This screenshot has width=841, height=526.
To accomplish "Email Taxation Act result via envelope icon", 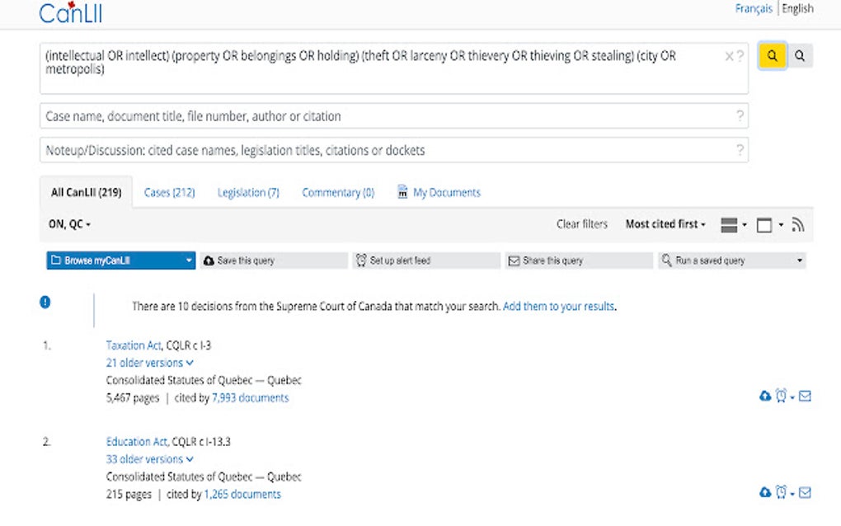I will click(x=805, y=397).
